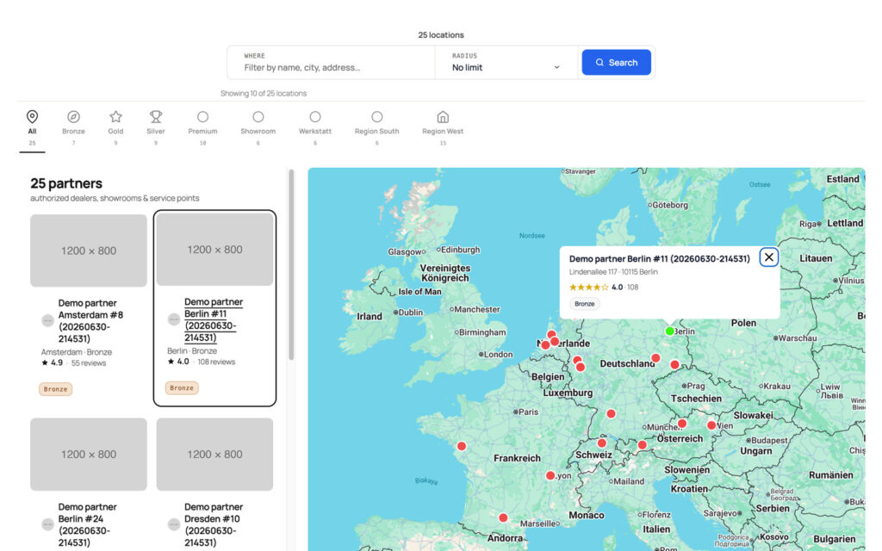
Task: Click the red marker near Luxemburg
Action: click(580, 367)
